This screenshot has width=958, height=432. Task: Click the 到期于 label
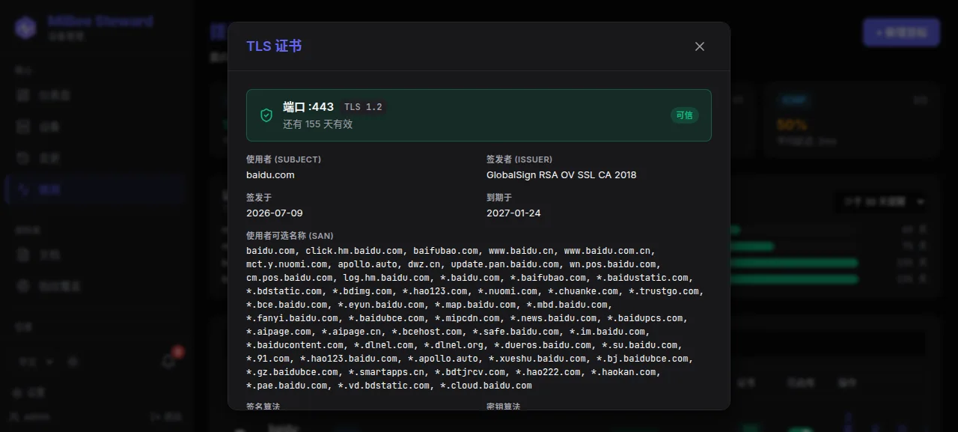[499, 198]
